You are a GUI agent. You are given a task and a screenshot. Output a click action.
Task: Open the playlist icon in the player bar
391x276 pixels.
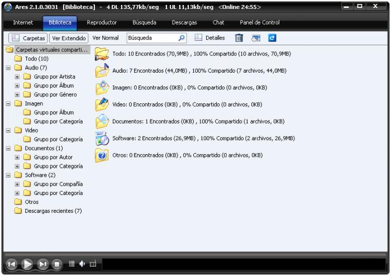pyautogui.click(x=71, y=264)
